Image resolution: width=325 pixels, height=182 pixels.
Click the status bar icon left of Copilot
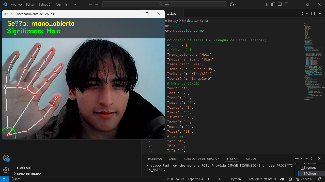pos(282,179)
